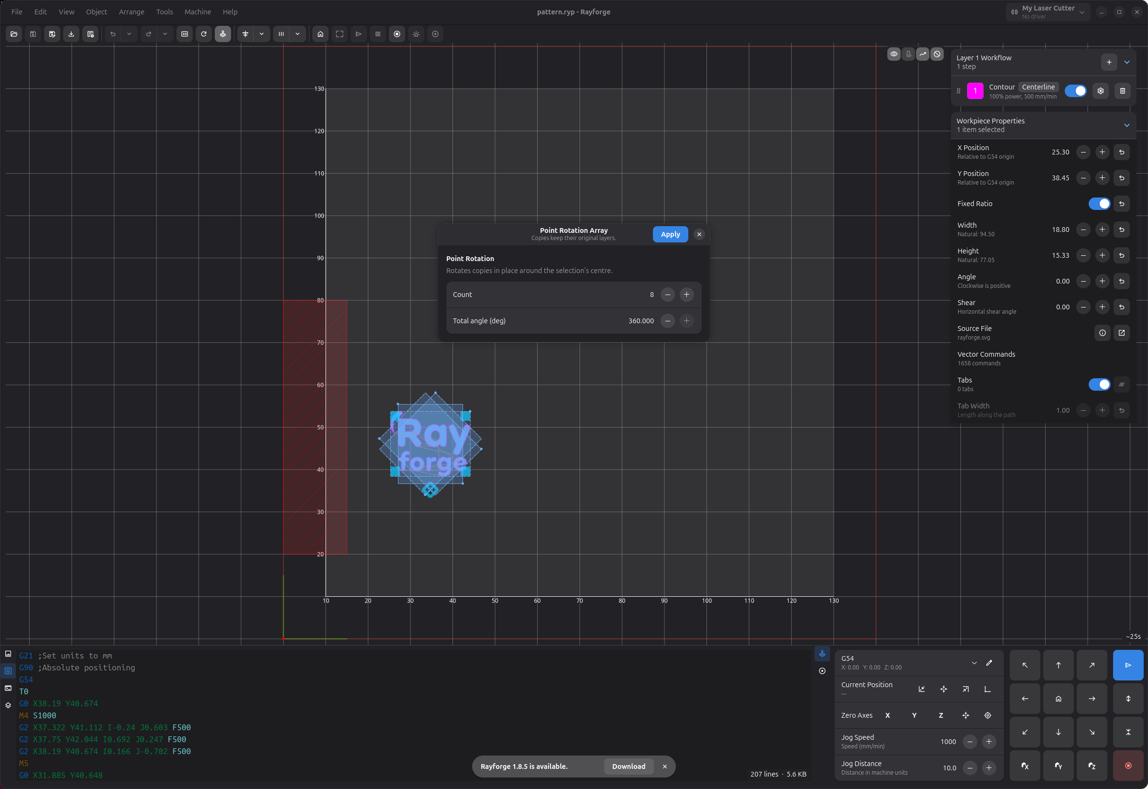Viewport: 1148px width, 789px height.
Task: Click the undo arrow in toolbar
Action: coord(113,34)
